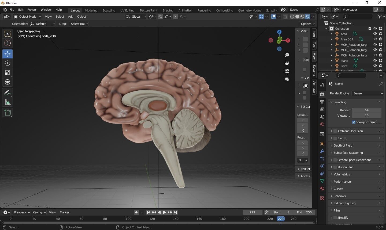Jump to the timeline start frame
Image resolution: width=386 pixels, height=230 pixels.
148,212
